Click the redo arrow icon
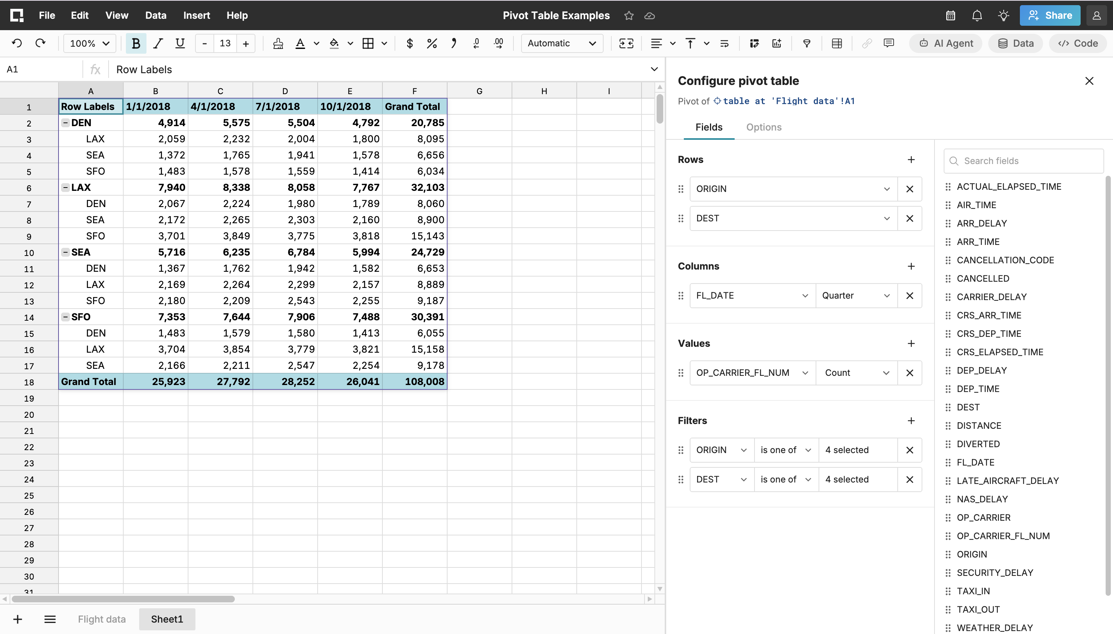This screenshot has height=634, width=1113. point(40,43)
